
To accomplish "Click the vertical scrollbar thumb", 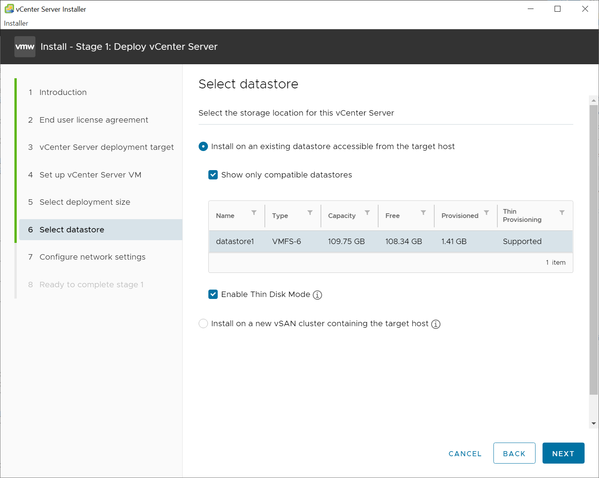I will click(594, 250).
